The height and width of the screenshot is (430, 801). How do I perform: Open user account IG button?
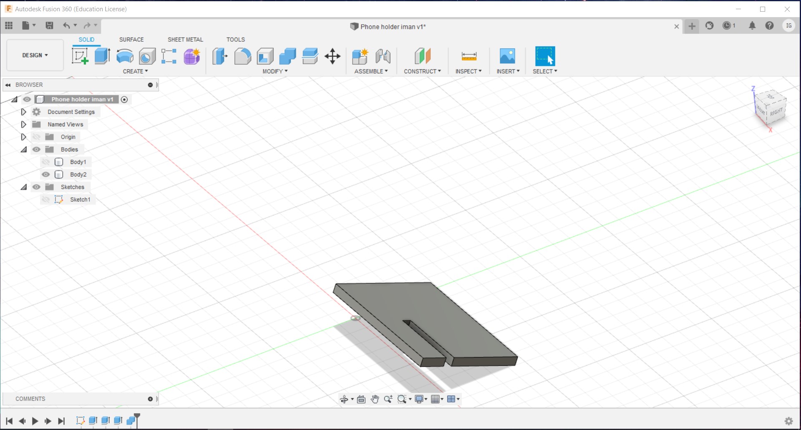(x=788, y=26)
